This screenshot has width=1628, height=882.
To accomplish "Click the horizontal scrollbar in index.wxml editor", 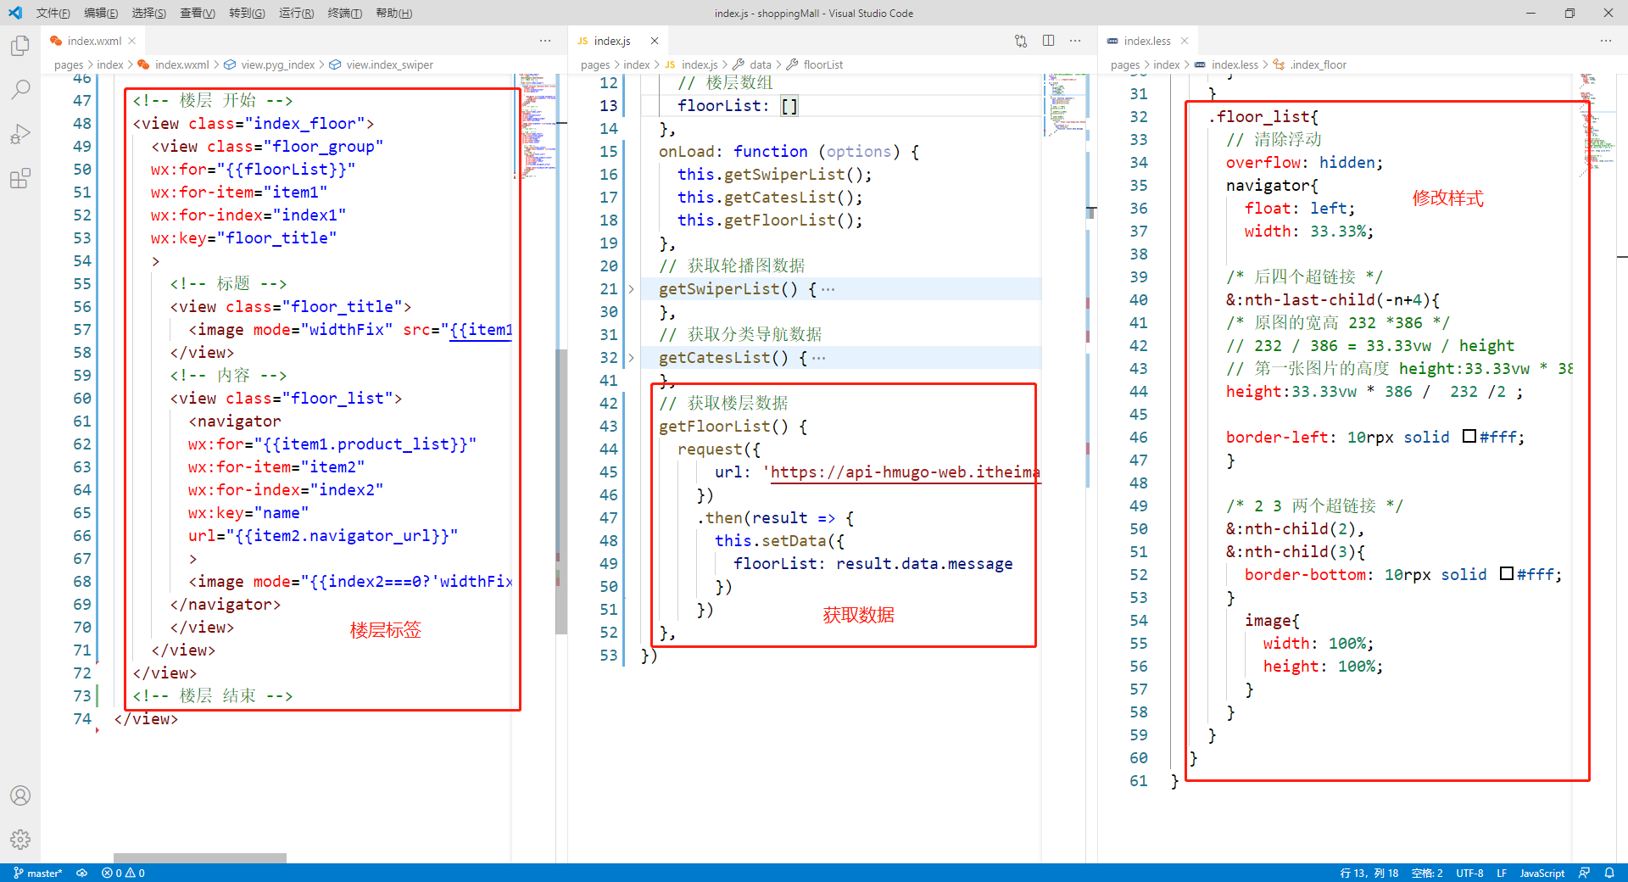I will click(x=200, y=858).
